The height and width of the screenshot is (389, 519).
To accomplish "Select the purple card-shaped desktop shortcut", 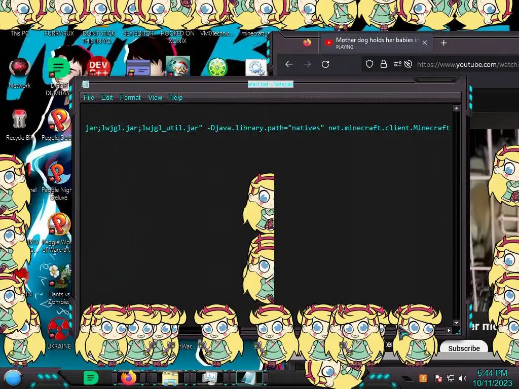I will point(138,68).
